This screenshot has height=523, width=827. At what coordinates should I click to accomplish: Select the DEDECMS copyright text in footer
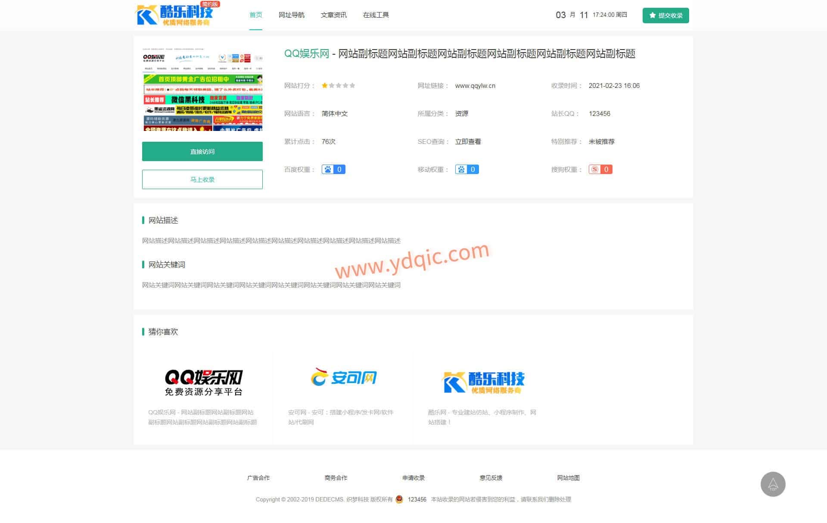[x=324, y=500]
